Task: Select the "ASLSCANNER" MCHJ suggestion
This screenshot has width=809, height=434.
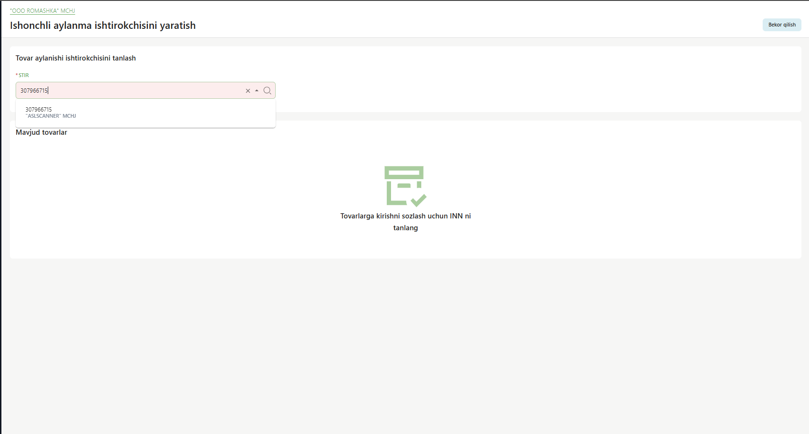Action: 51,116
